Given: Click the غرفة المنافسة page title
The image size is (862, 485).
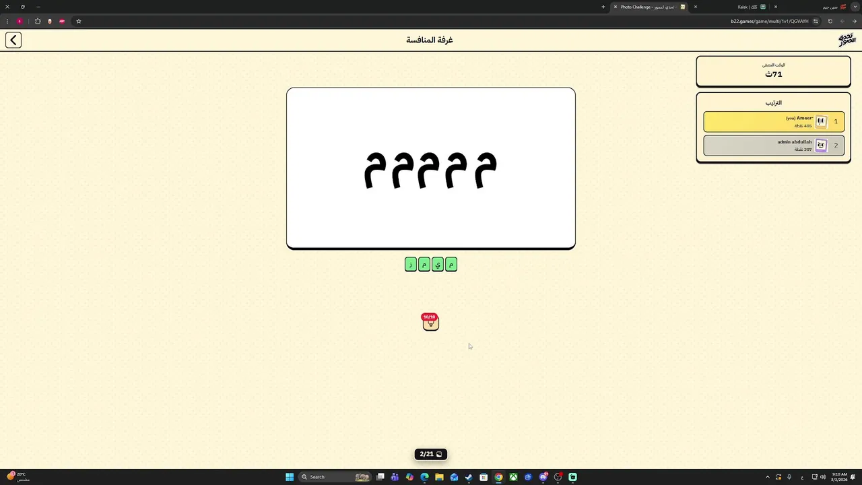Looking at the screenshot, I should click(430, 40).
